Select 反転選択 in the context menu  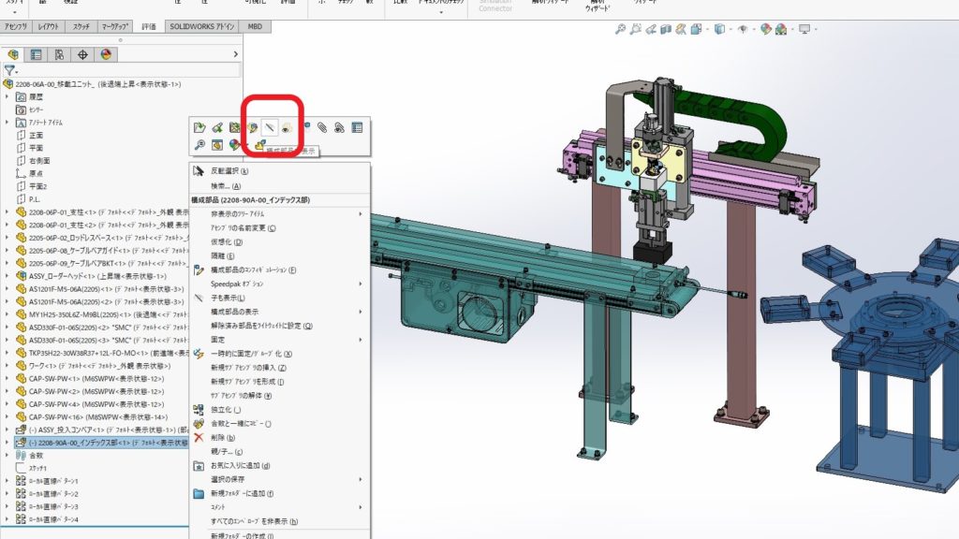point(229,171)
